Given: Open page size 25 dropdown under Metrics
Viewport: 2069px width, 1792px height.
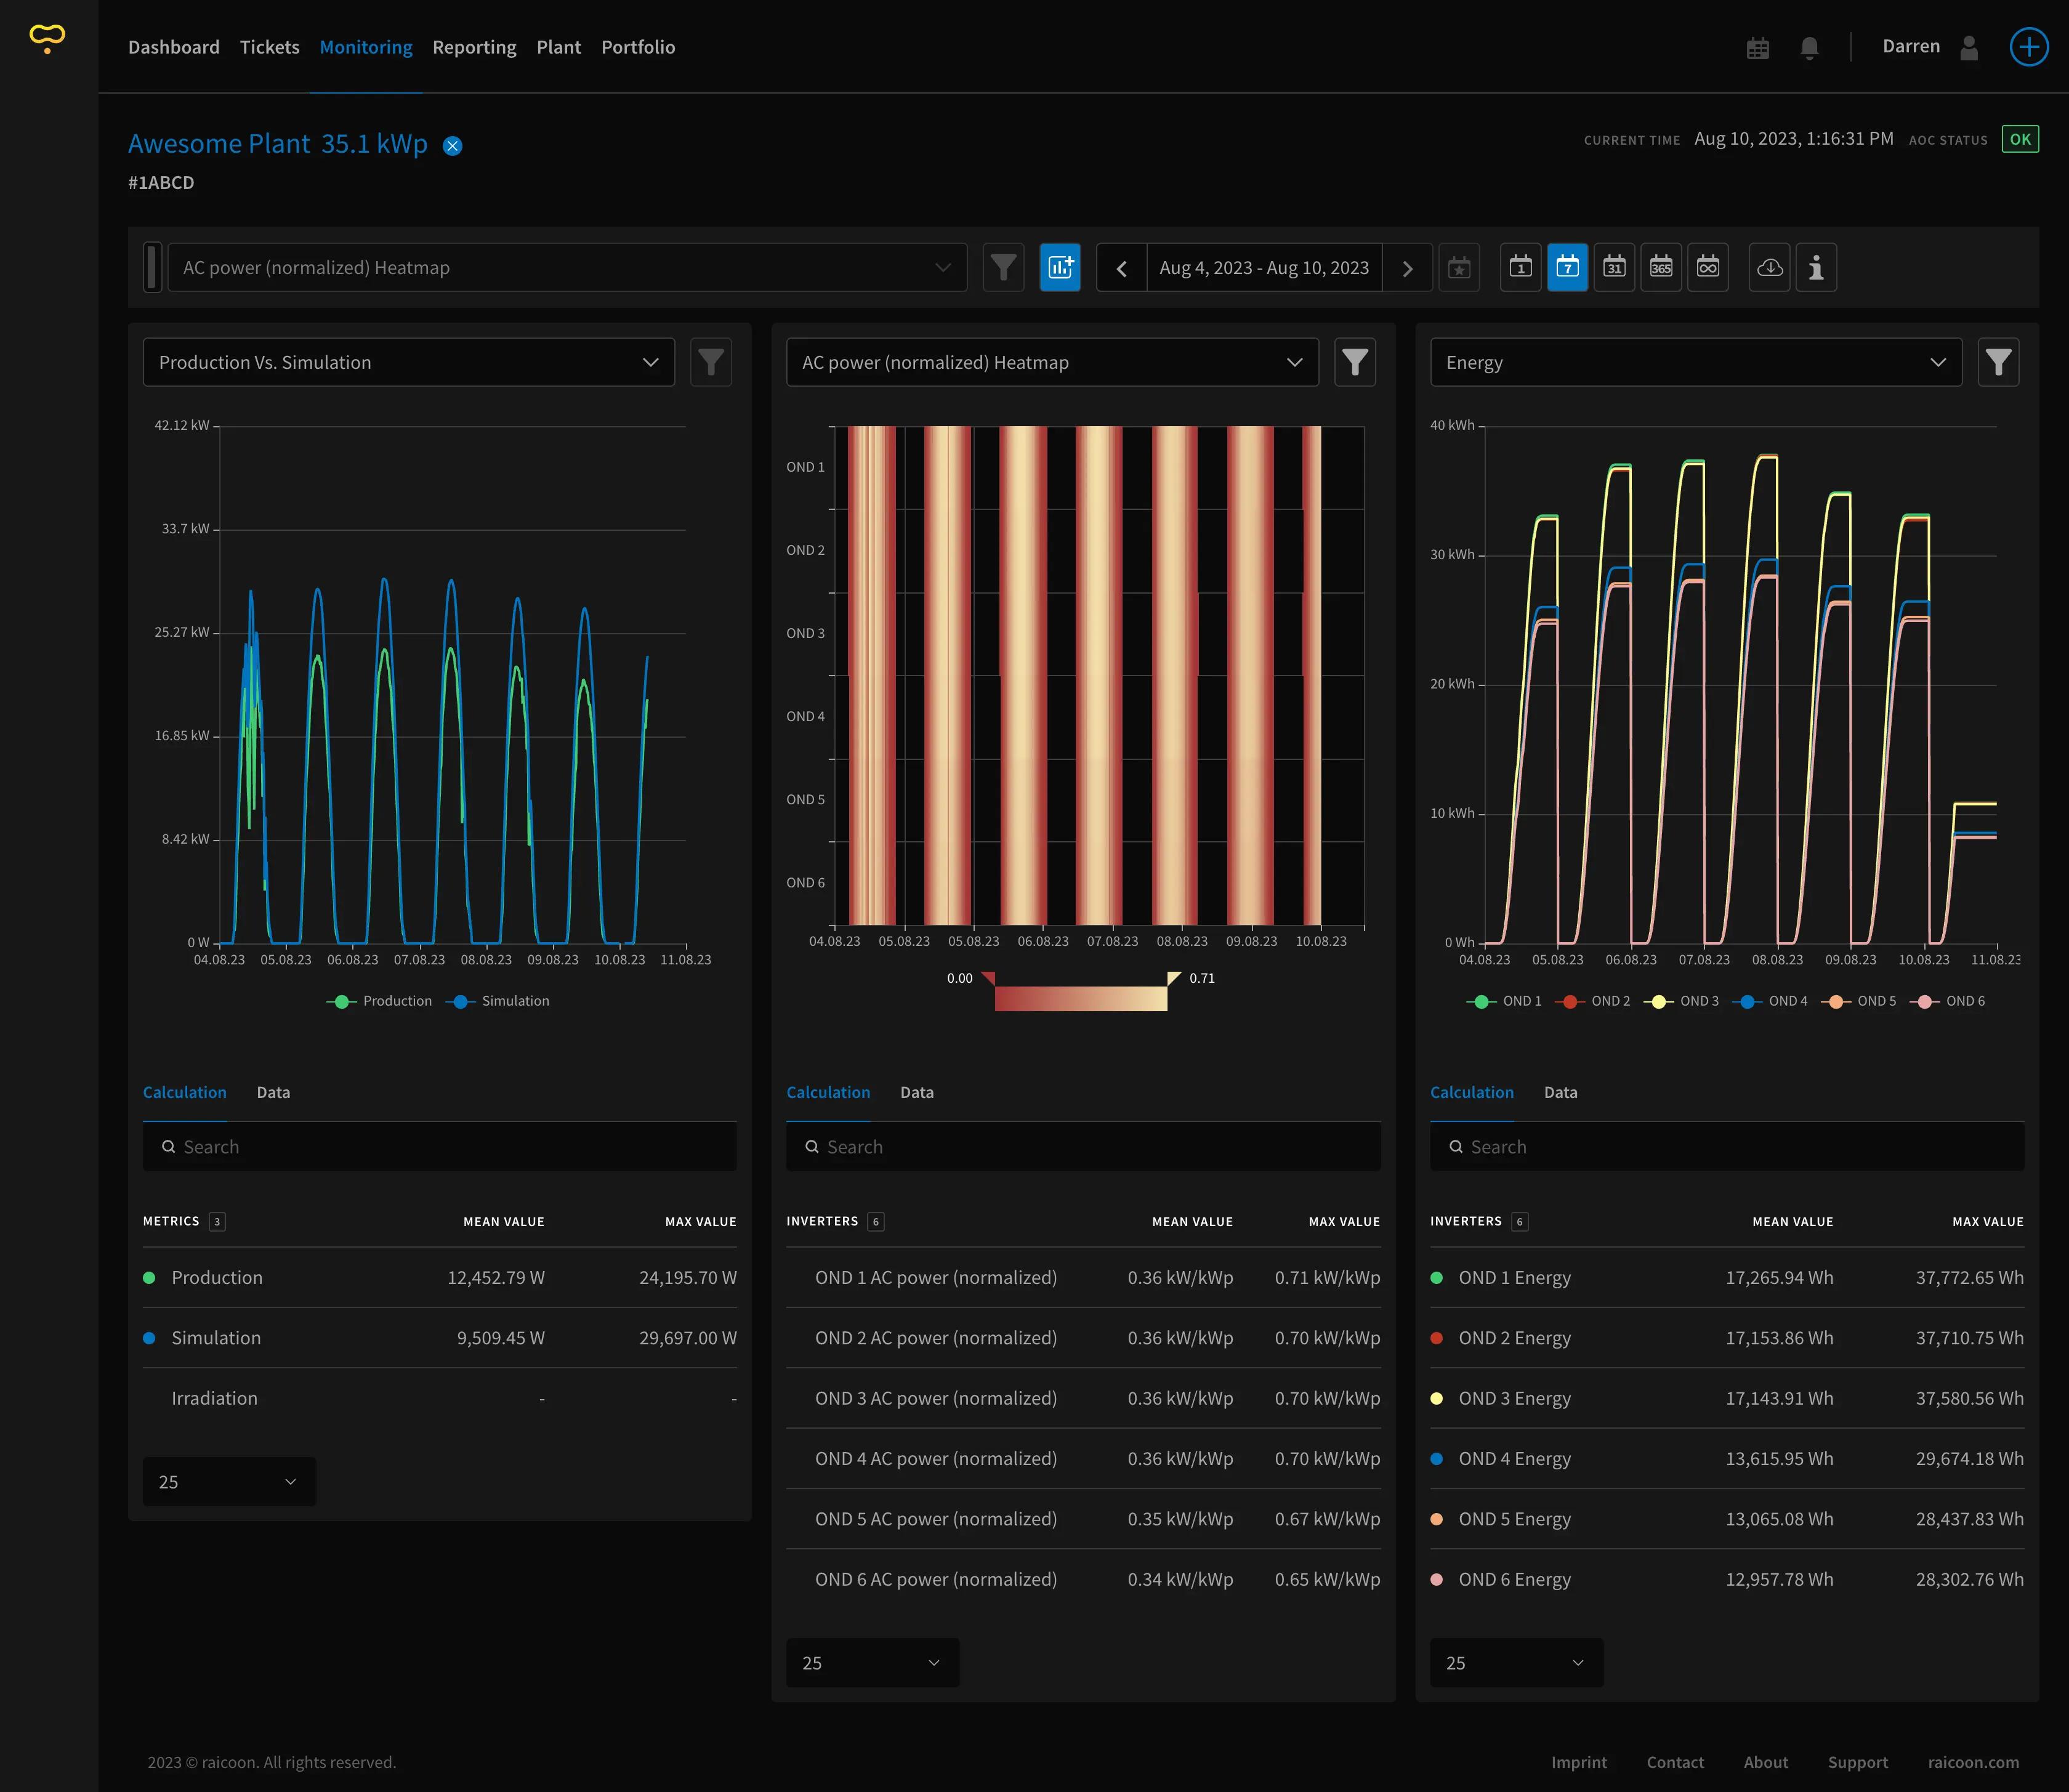Looking at the screenshot, I should pos(229,1482).
